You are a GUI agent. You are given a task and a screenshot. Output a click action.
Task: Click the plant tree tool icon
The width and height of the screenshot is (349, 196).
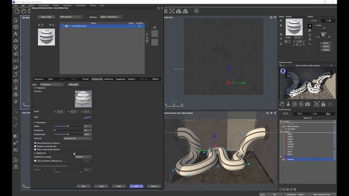(16, 47)
